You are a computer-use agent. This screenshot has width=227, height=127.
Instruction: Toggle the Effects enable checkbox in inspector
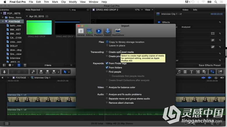click(159, 22)
